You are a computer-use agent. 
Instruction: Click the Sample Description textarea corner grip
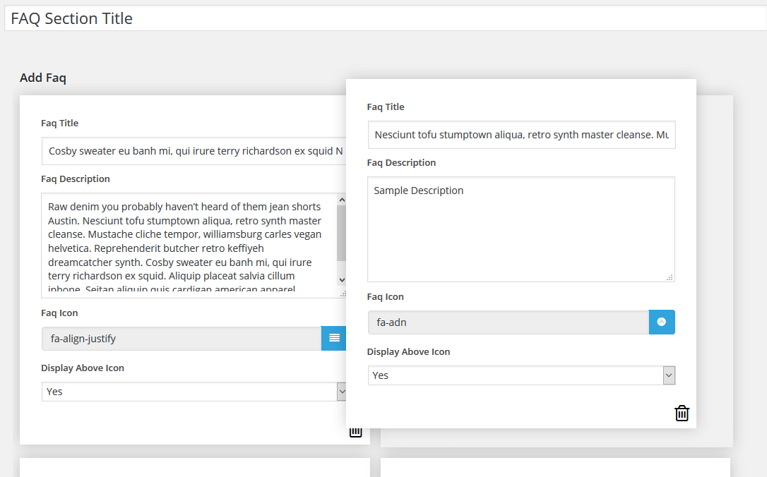670,277
